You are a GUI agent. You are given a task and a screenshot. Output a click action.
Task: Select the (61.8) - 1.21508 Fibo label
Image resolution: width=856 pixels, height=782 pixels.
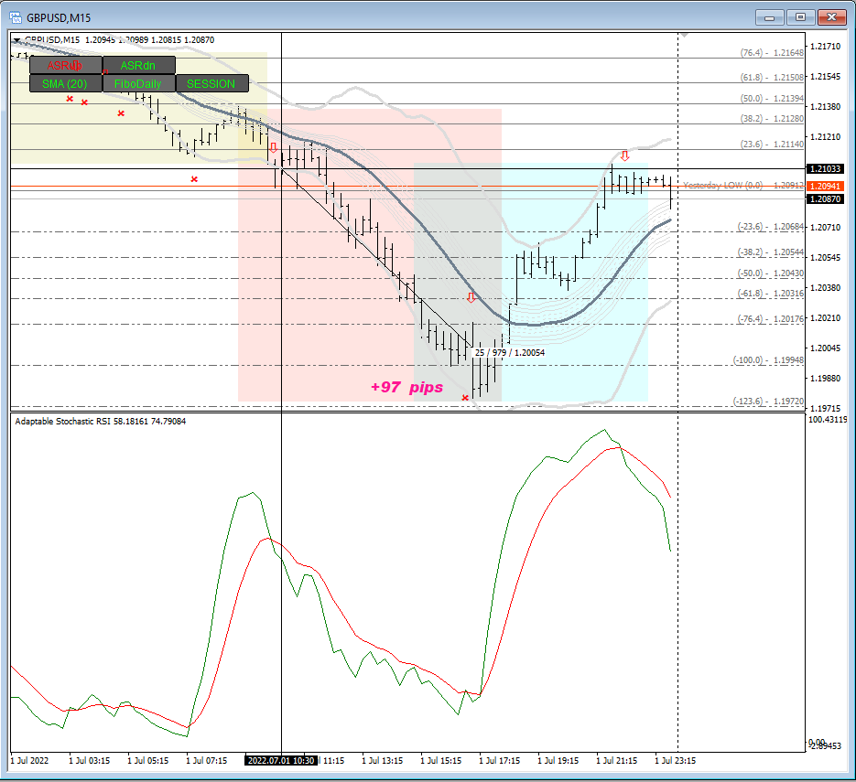[772, 78]
